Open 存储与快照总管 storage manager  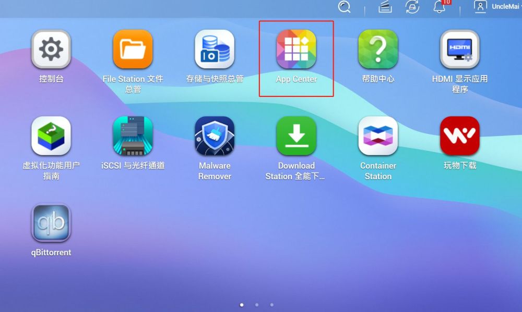click(215, 49)
